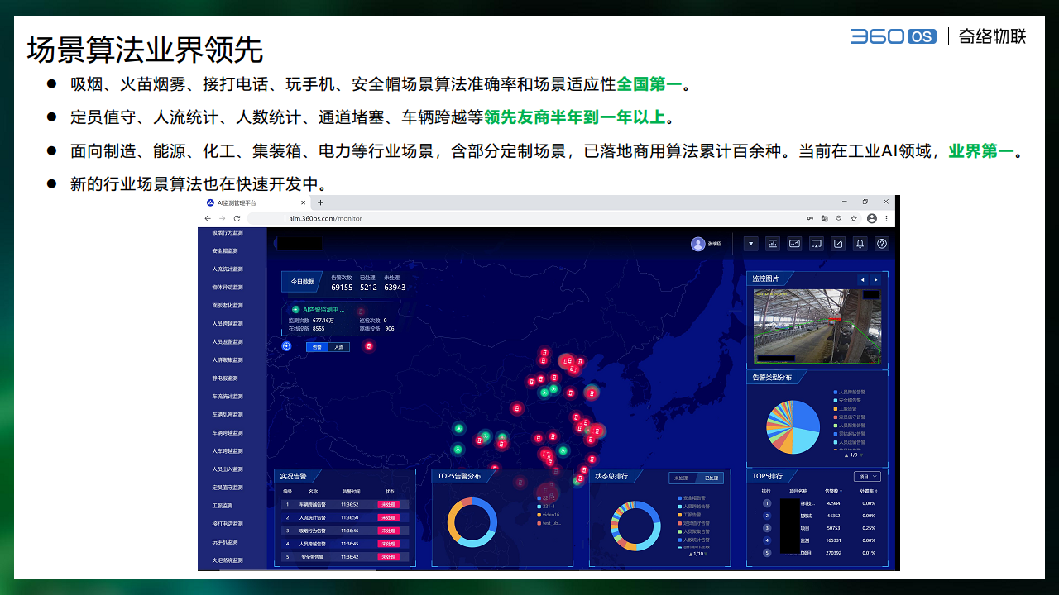1059x595 pixels.
Task: Open a new browser tab
Action: coord(320,202)
